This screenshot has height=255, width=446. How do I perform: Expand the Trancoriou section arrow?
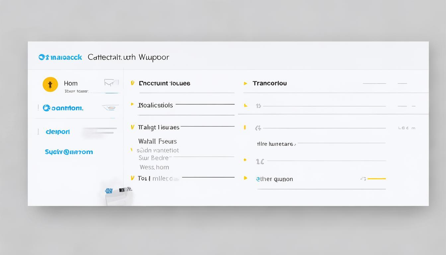(x=246, y=83)
